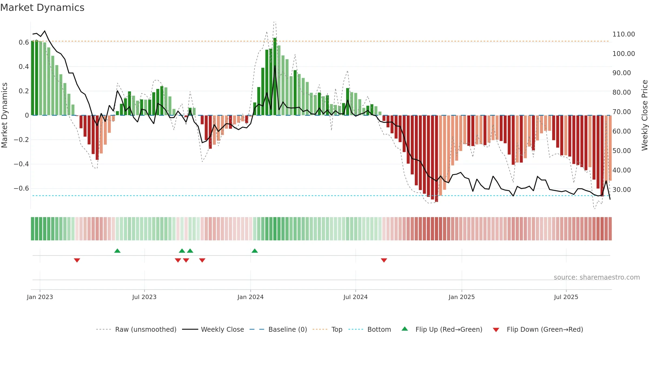Click the Jan 2025 axis label
Screen dimensions: 649x365
point(462,297)
